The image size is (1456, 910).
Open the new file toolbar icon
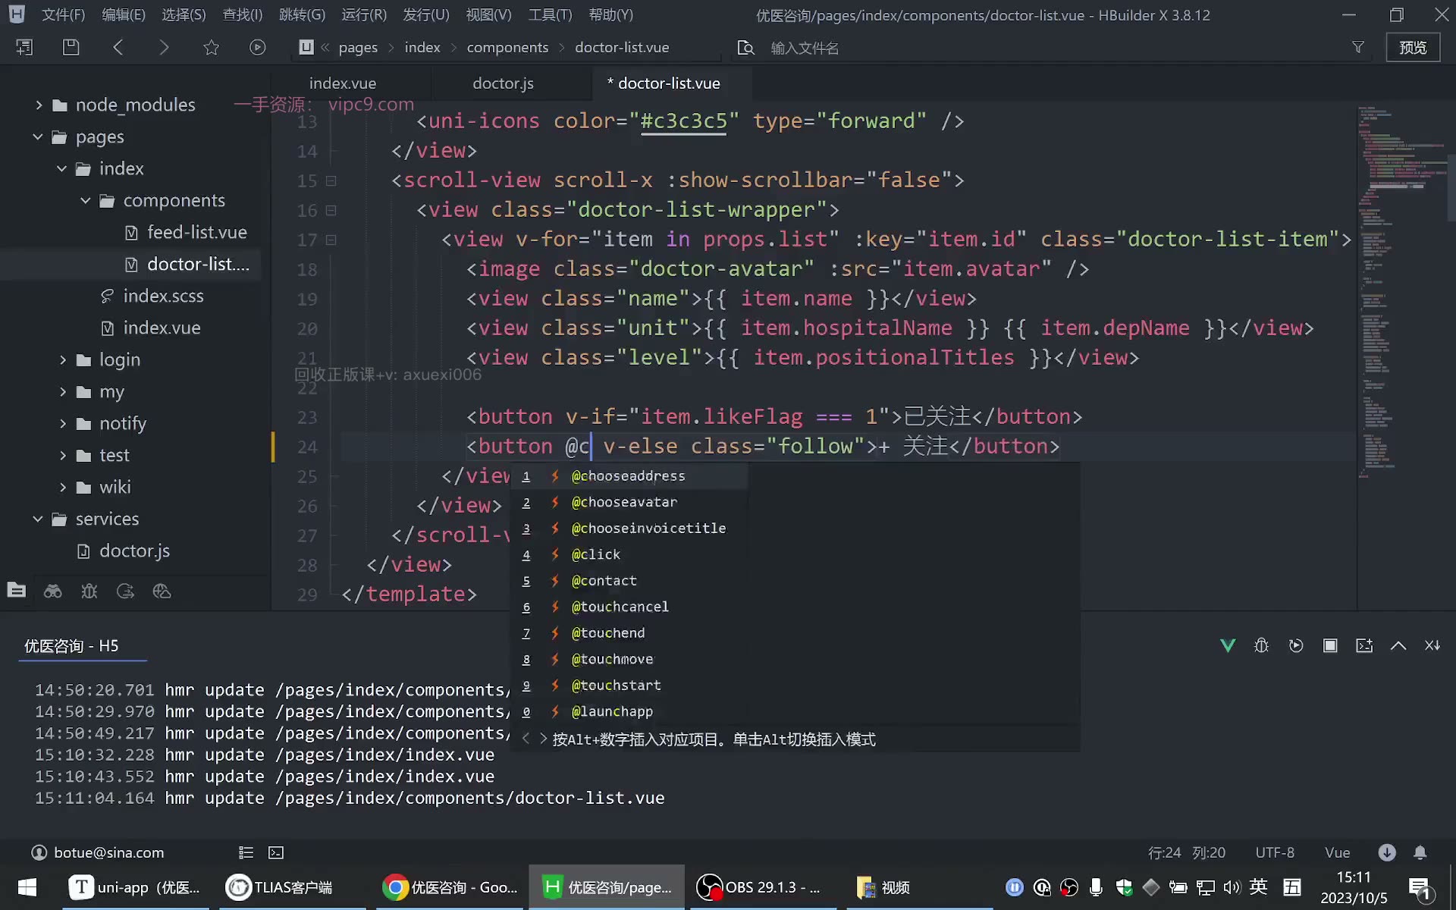click(24, 47)
